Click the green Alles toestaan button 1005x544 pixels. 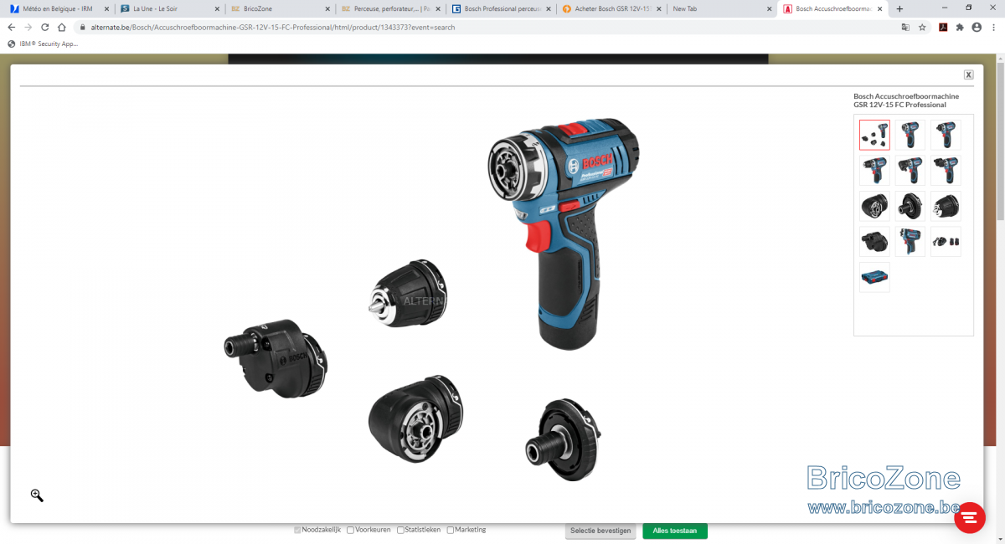tap(675, 531)
